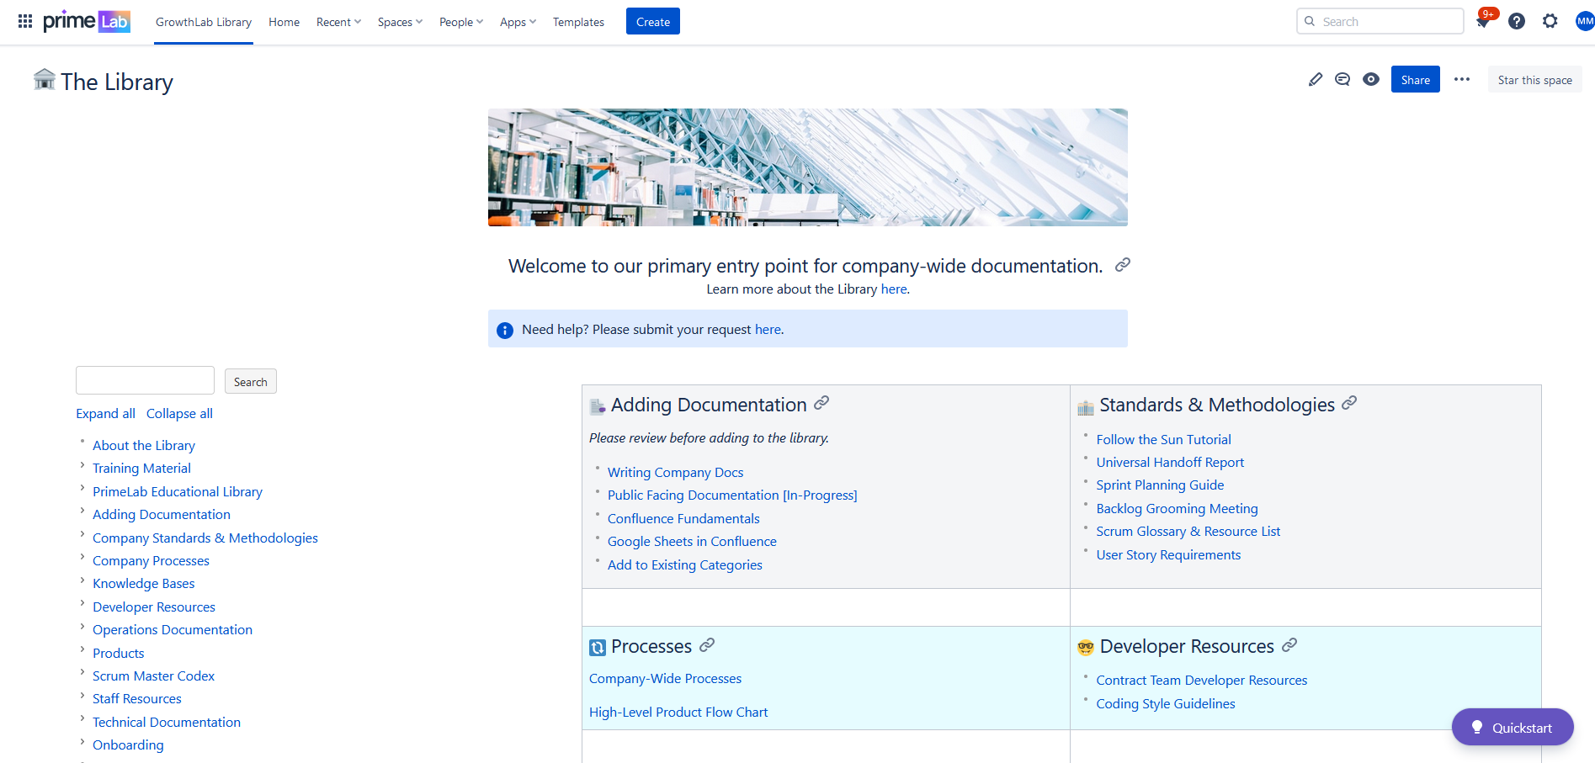Focus the page tree search input
The height and width of the screenshot is (763, 1595).
145,380
